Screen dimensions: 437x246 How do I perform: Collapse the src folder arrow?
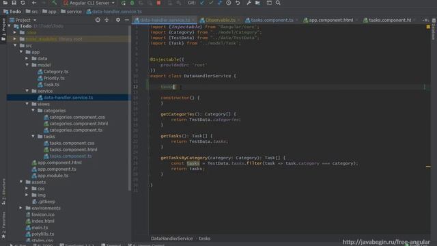pos(15,46)
